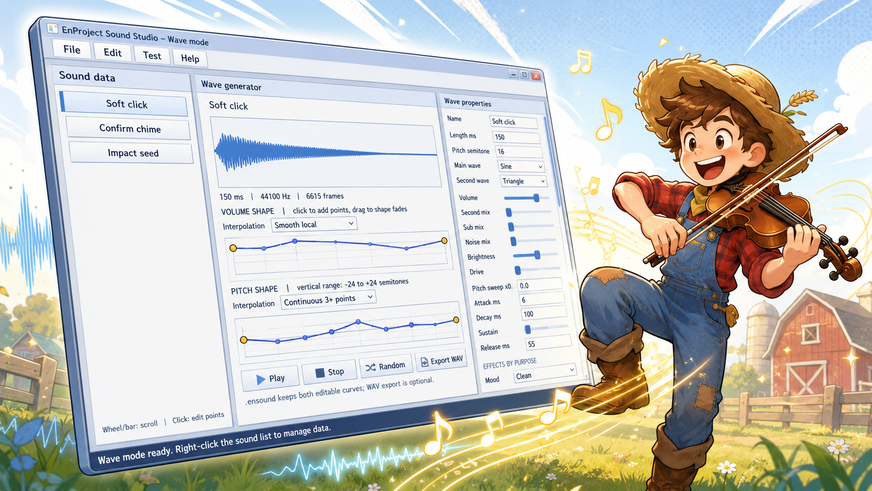Screen dimensions: 872x491
Task: Click the Brightness slider handle
Action: [537, 255]
